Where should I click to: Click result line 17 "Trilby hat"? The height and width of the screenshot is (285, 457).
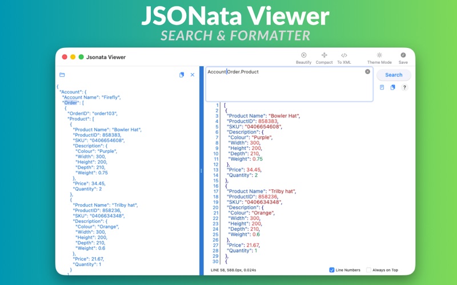(262, 192)
